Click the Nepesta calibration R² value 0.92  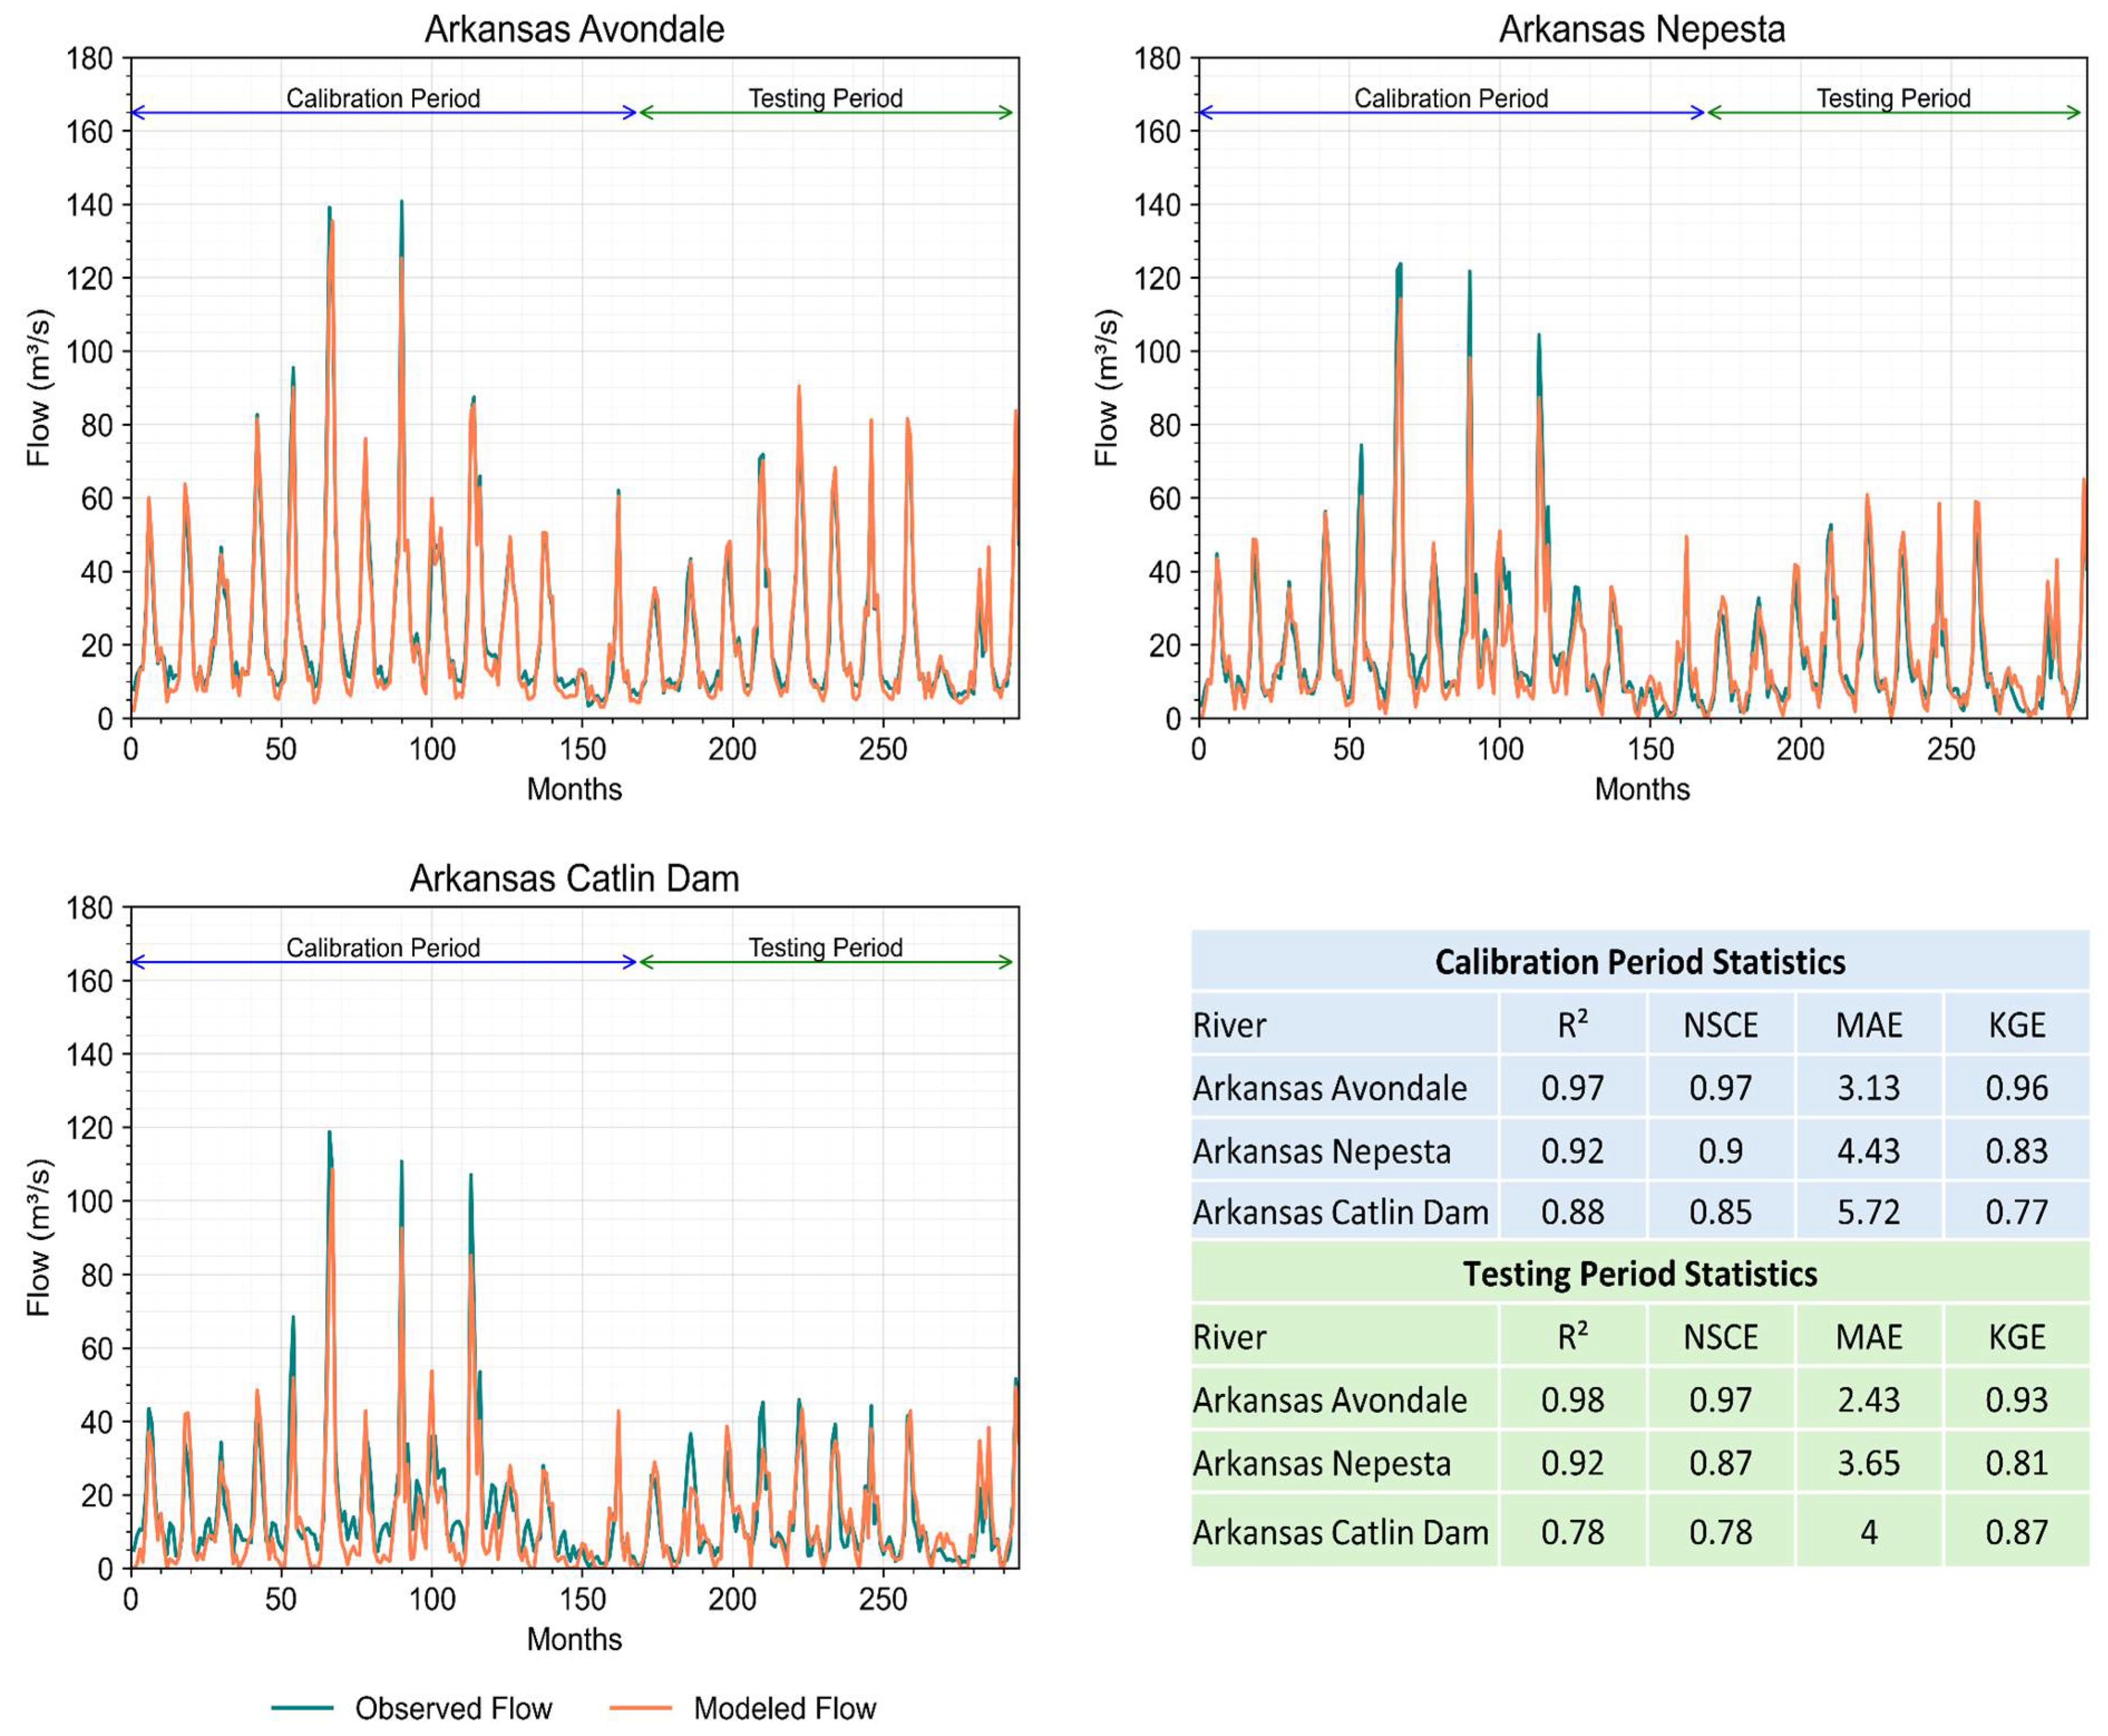(x=1572, y=1150)
